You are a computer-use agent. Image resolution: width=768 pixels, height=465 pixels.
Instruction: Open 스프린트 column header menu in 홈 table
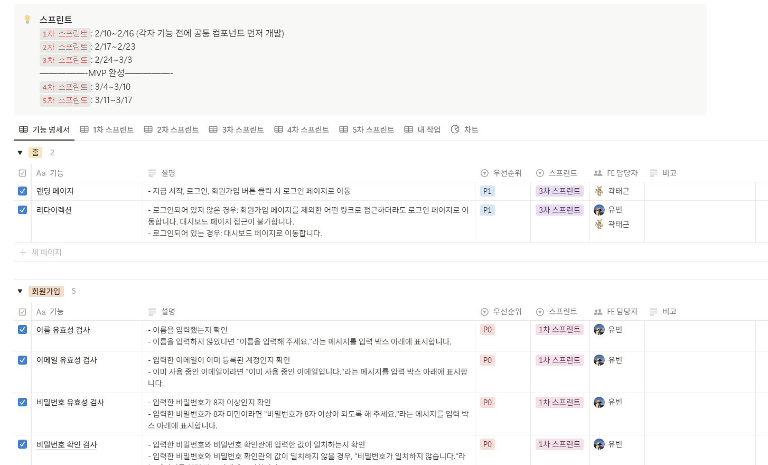(x=562, y=173)
